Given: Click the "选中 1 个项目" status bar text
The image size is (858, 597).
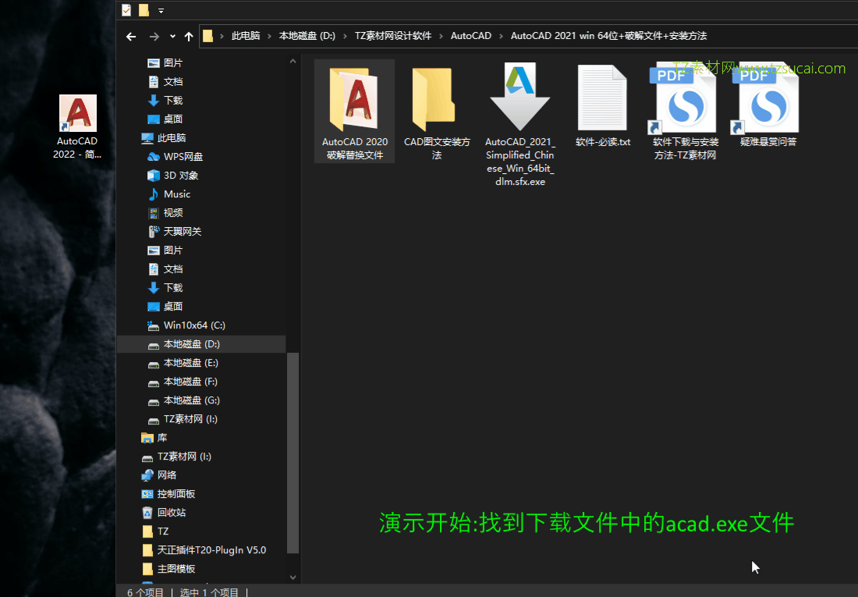Looking at the screenshot, I should click(209, 592).
